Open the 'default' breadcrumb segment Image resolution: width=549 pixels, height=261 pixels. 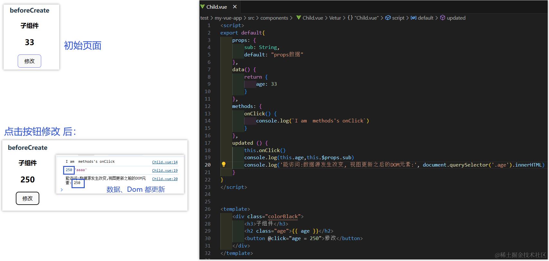click(426, 18)
